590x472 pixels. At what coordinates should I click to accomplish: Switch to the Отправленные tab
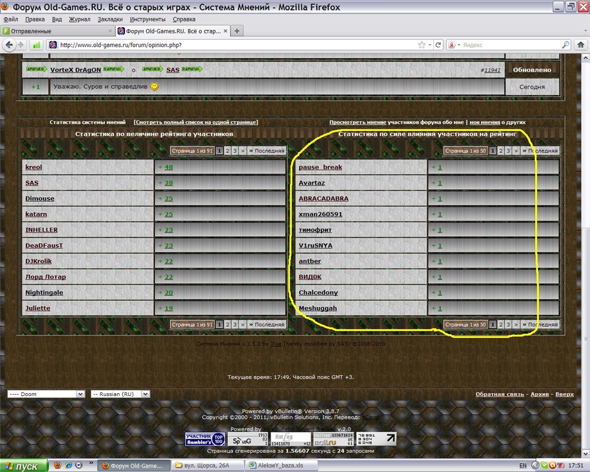pos(58,31)
